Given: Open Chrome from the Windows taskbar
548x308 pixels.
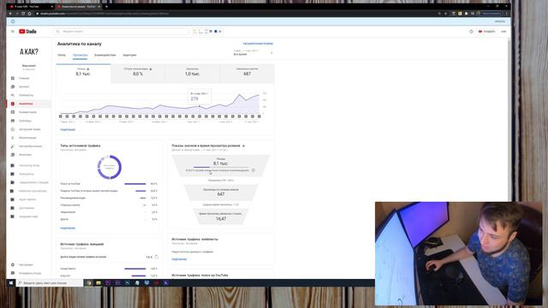Looking at the screenshot, I should pos(89,283).
